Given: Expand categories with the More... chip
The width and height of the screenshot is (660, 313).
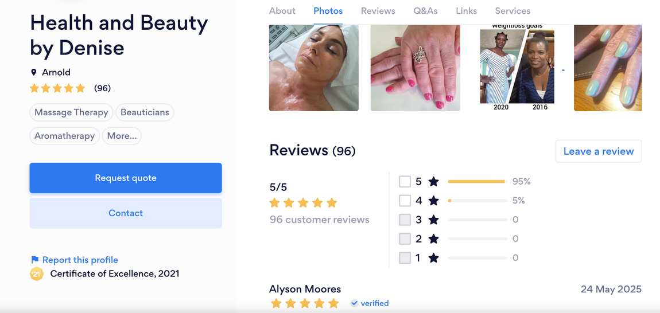Looking at the screenshot, I should (x=122, y=136).
